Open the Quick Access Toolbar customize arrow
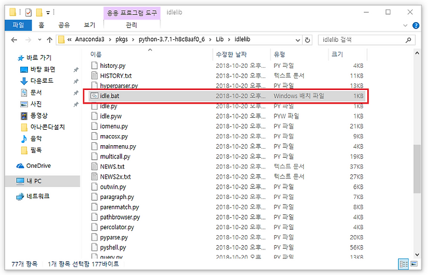 click(x=48, y=12)
